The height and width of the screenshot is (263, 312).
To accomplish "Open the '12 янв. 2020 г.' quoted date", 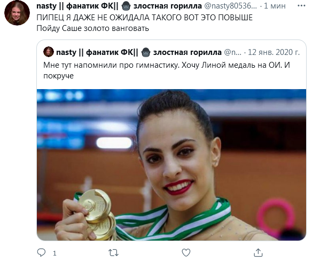I will [x=274, y=52].
